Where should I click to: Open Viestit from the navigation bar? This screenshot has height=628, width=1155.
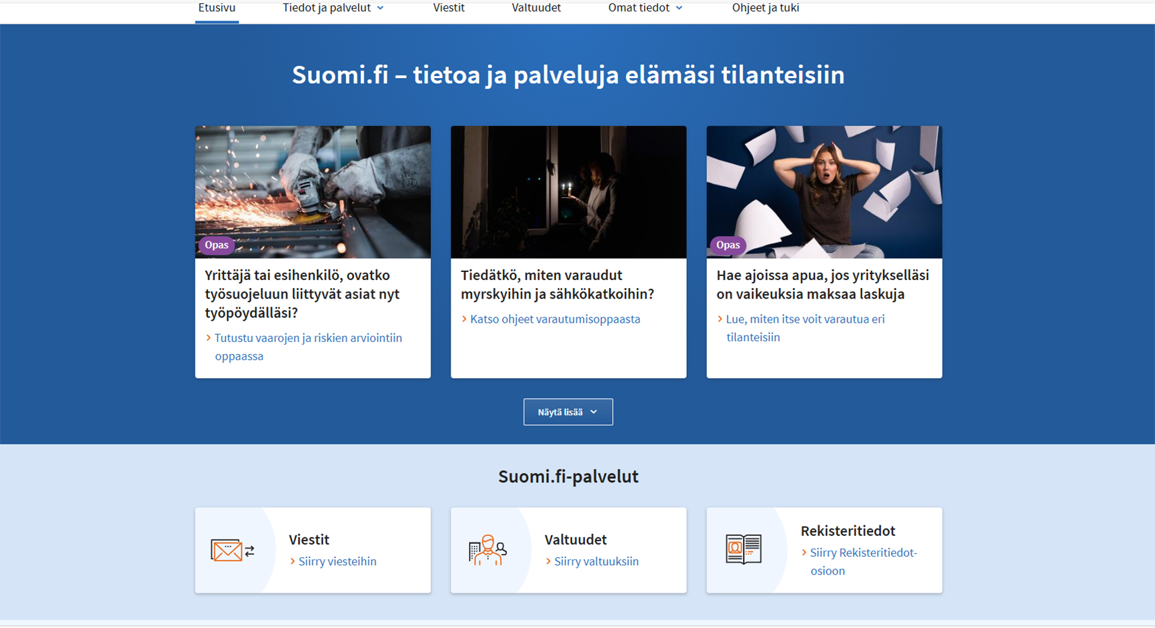pyautogui.click(x=448, y=8)
